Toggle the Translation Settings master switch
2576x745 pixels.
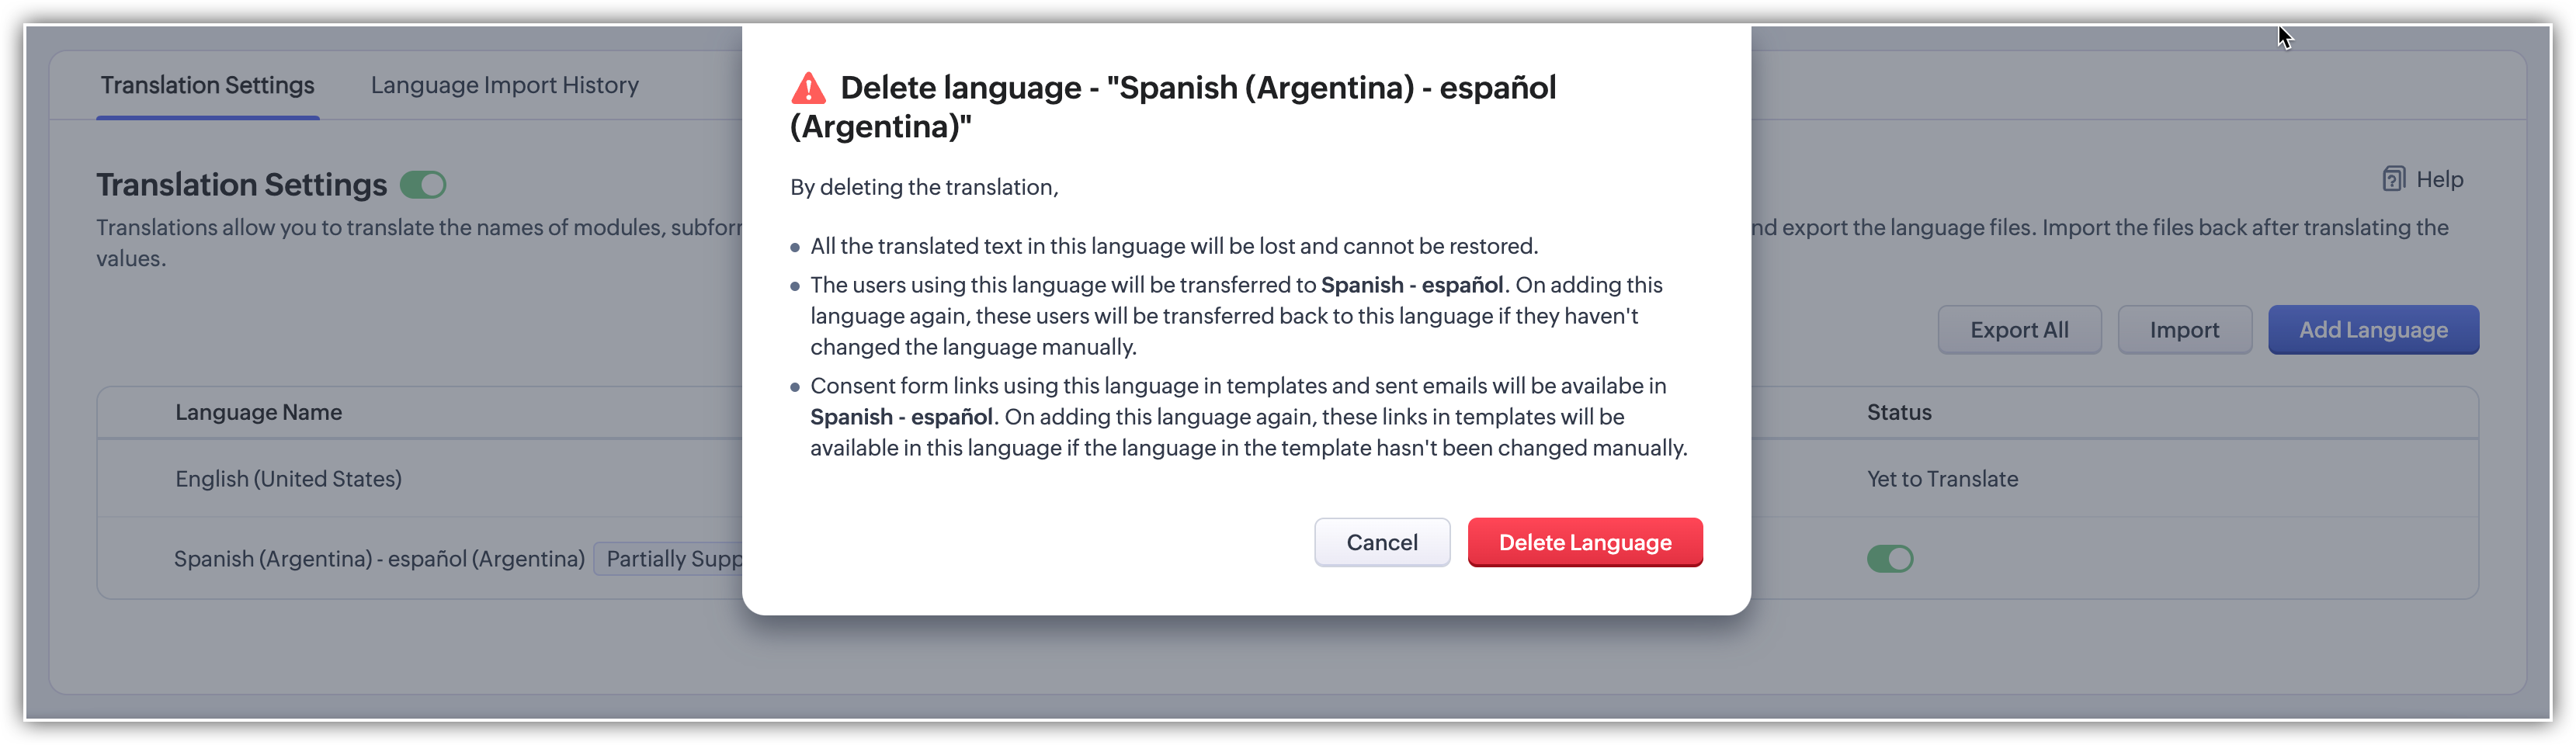pos(423,185)
